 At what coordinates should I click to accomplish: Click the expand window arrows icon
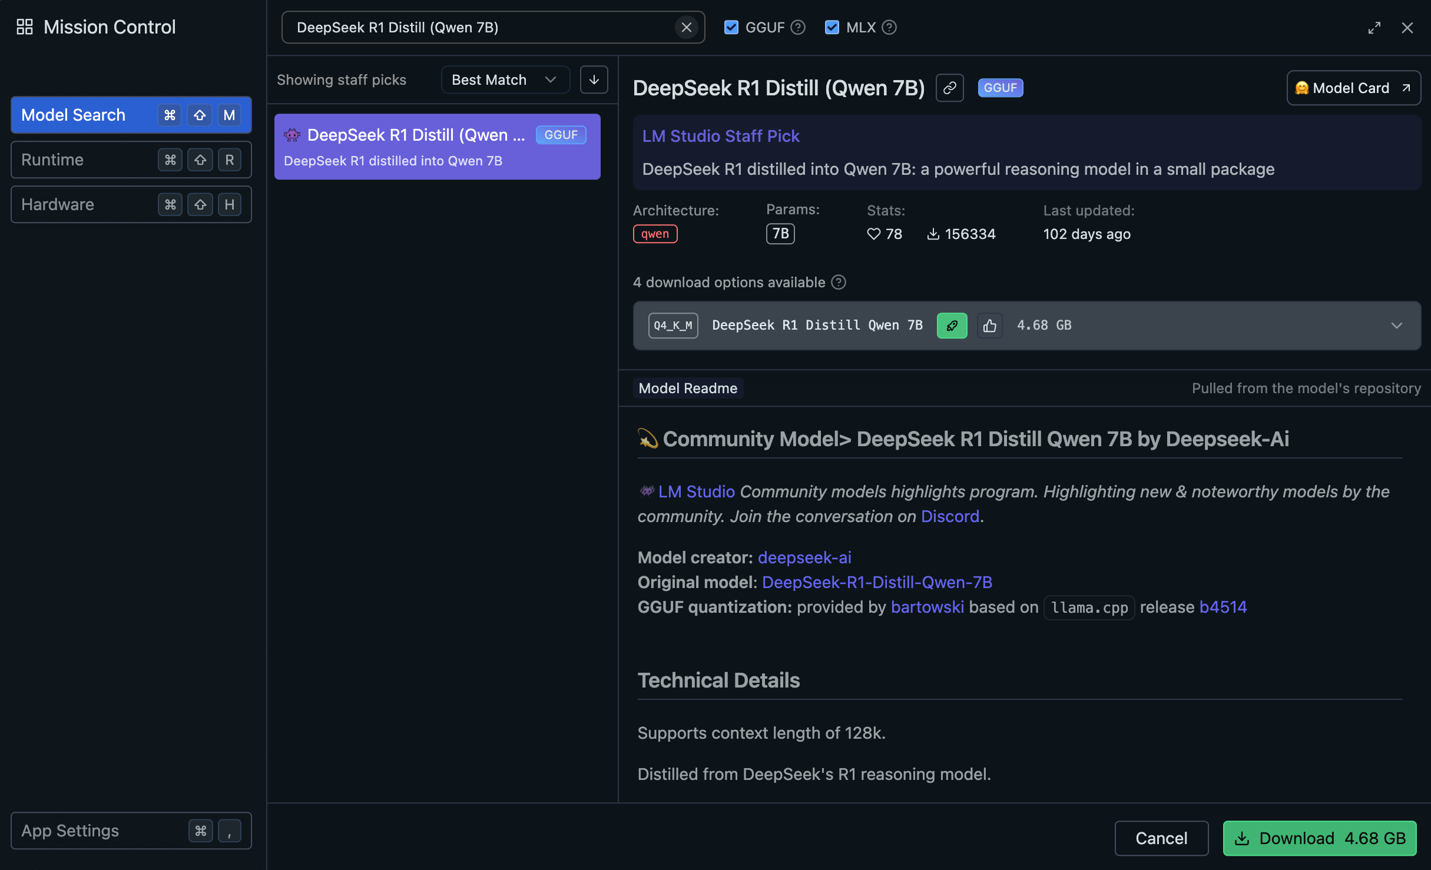pyautogui.click(x=1374, y=28)
